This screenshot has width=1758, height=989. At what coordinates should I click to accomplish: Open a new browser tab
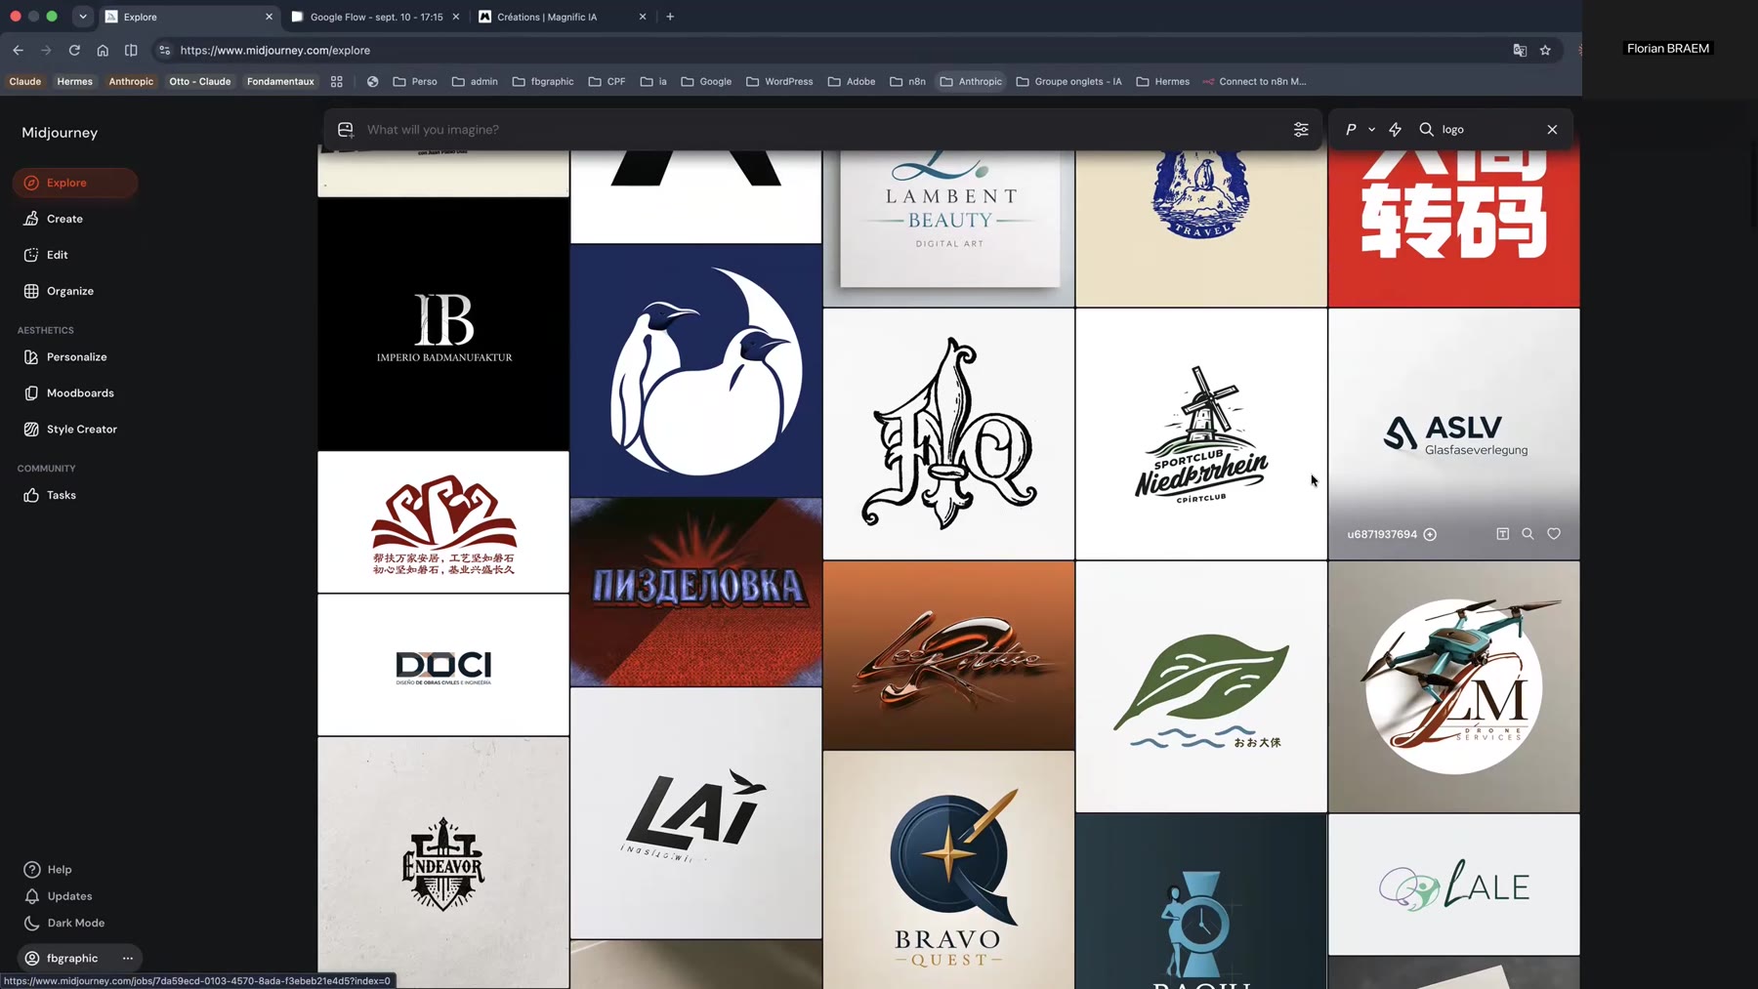click(670, 17)
